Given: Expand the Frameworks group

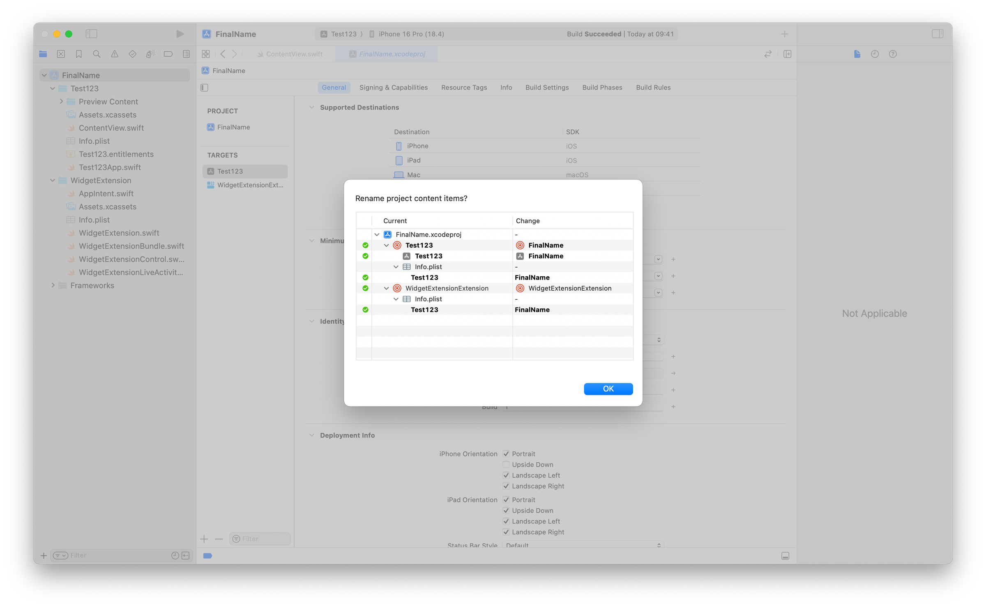Looking at the screenshot, I should (x=53, y=285).
